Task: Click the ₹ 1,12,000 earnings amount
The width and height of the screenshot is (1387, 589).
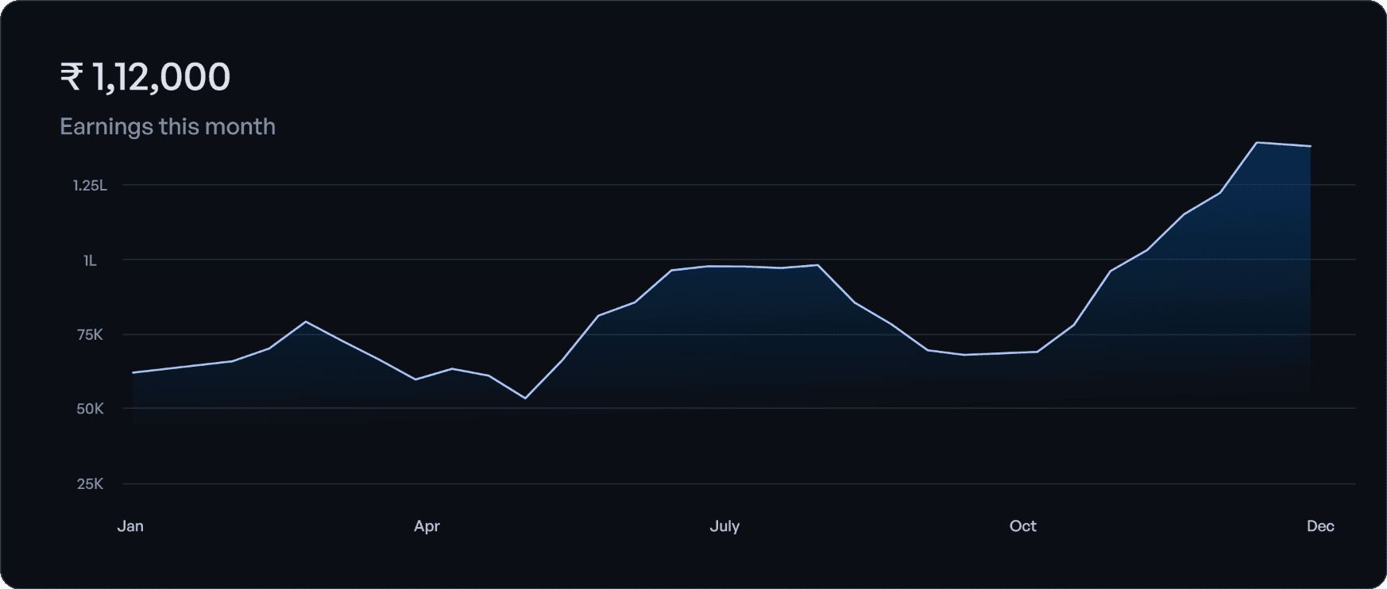Action: 145,77
